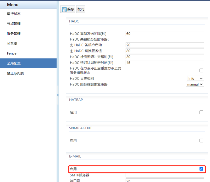Open the 关系图 menu entry
Viewport: 210px width, 182px height.
(x=12, y=44)
